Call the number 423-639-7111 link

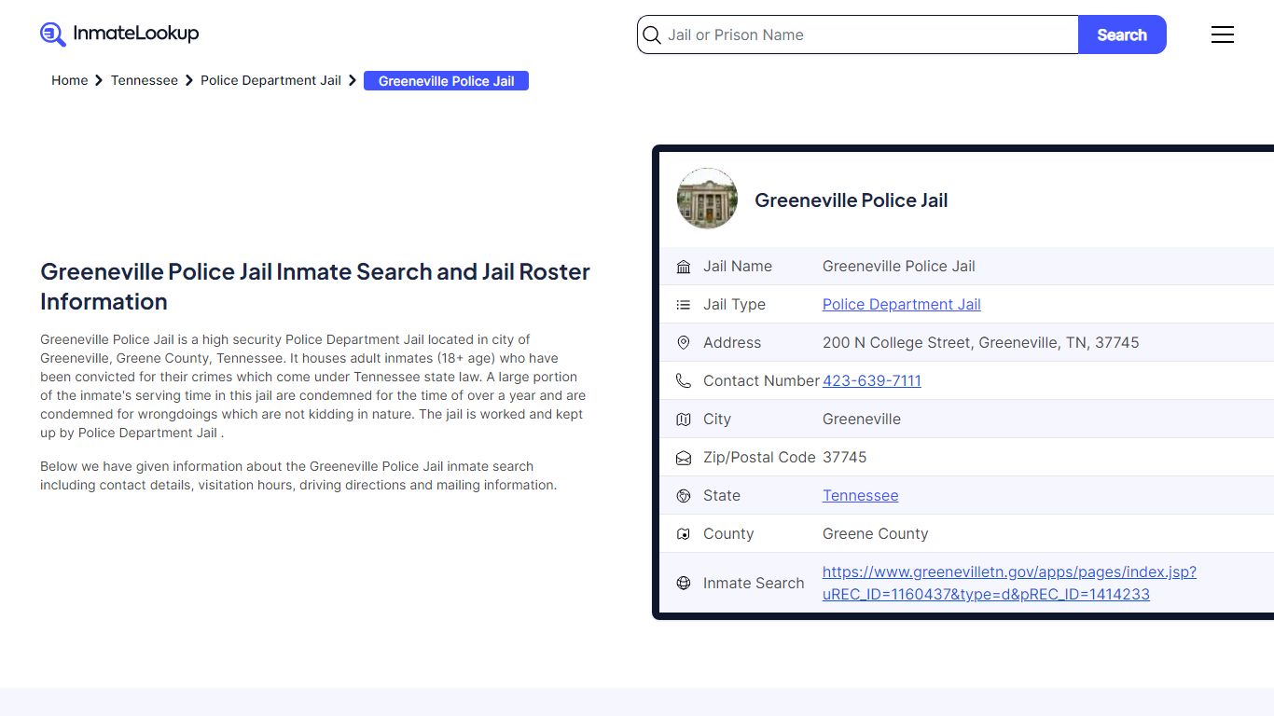871,380
